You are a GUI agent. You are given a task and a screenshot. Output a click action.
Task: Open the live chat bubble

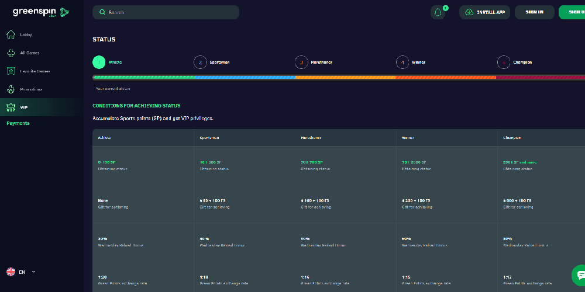click(580, 274)
